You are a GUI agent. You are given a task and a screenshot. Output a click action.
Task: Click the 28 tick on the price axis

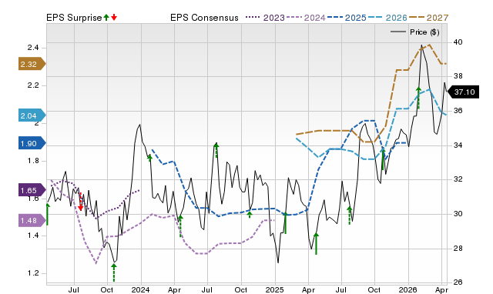click(458, 249)
